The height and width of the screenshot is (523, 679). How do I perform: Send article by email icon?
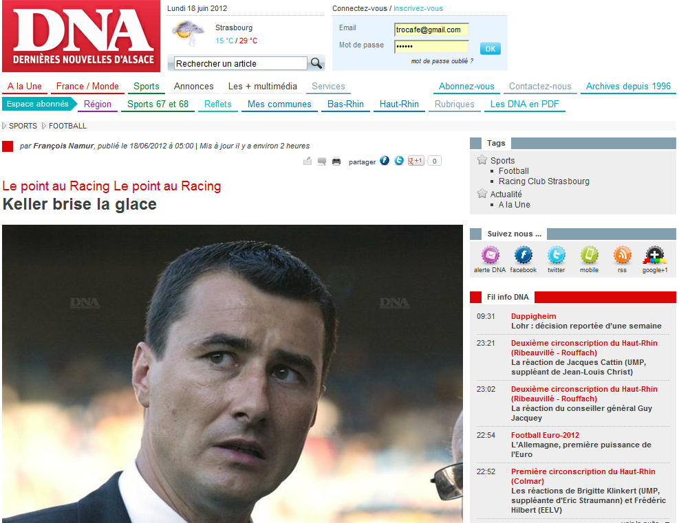[x=308, y=162]
